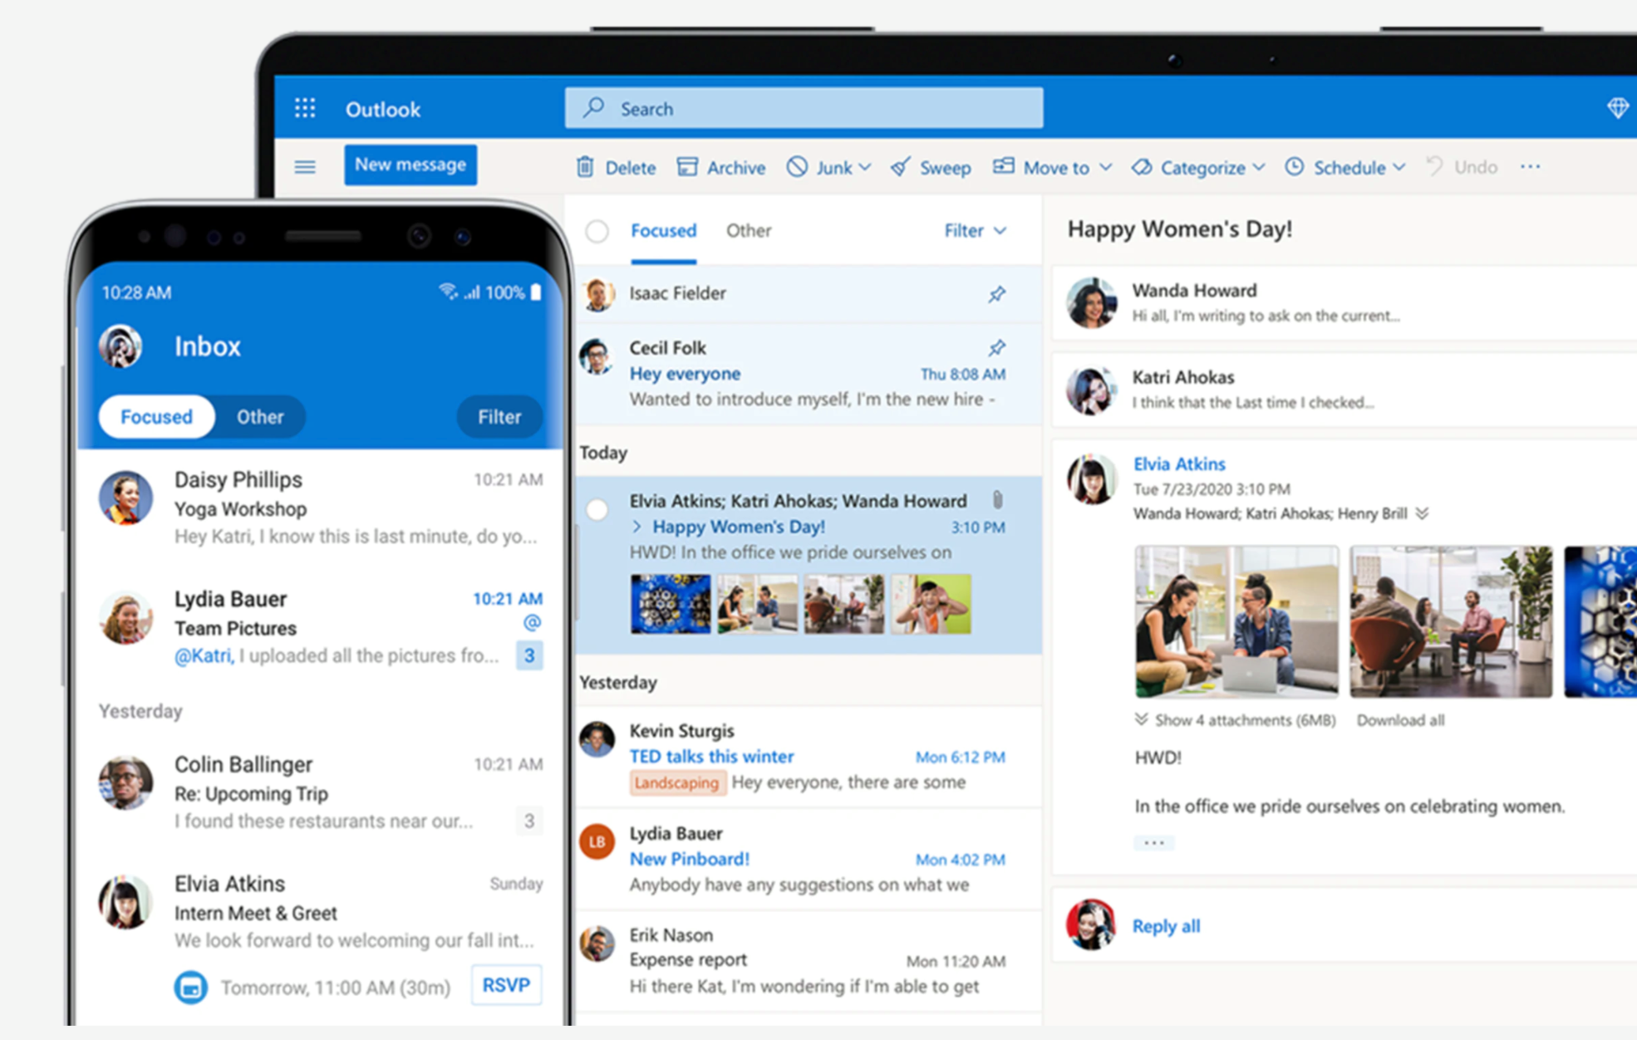The image size is (1637, 1040).
Task: Select the Focused tab on the phone
Action: (x=155, y=417)
